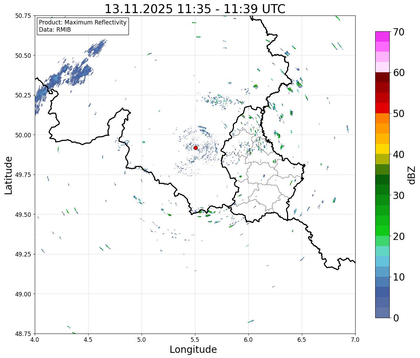420x358 pixels.
Task: Click the orange colorbar segment below 50
Action: point(382,118)
